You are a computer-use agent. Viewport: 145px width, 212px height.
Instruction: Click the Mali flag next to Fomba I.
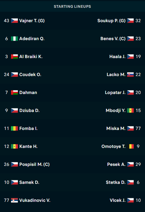tap(14, 128)
